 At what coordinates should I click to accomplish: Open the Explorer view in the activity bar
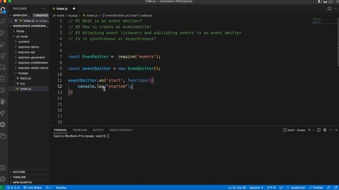[x=3, y=10]
